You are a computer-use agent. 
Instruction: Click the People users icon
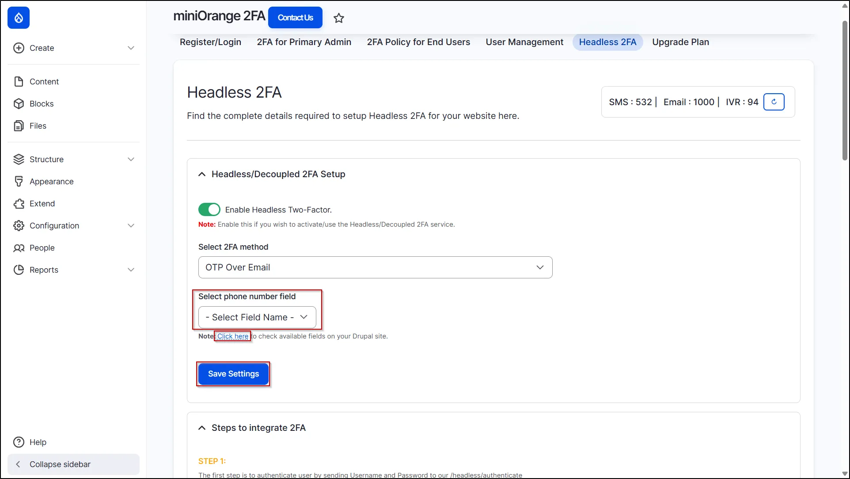click(x=19, y=247)
